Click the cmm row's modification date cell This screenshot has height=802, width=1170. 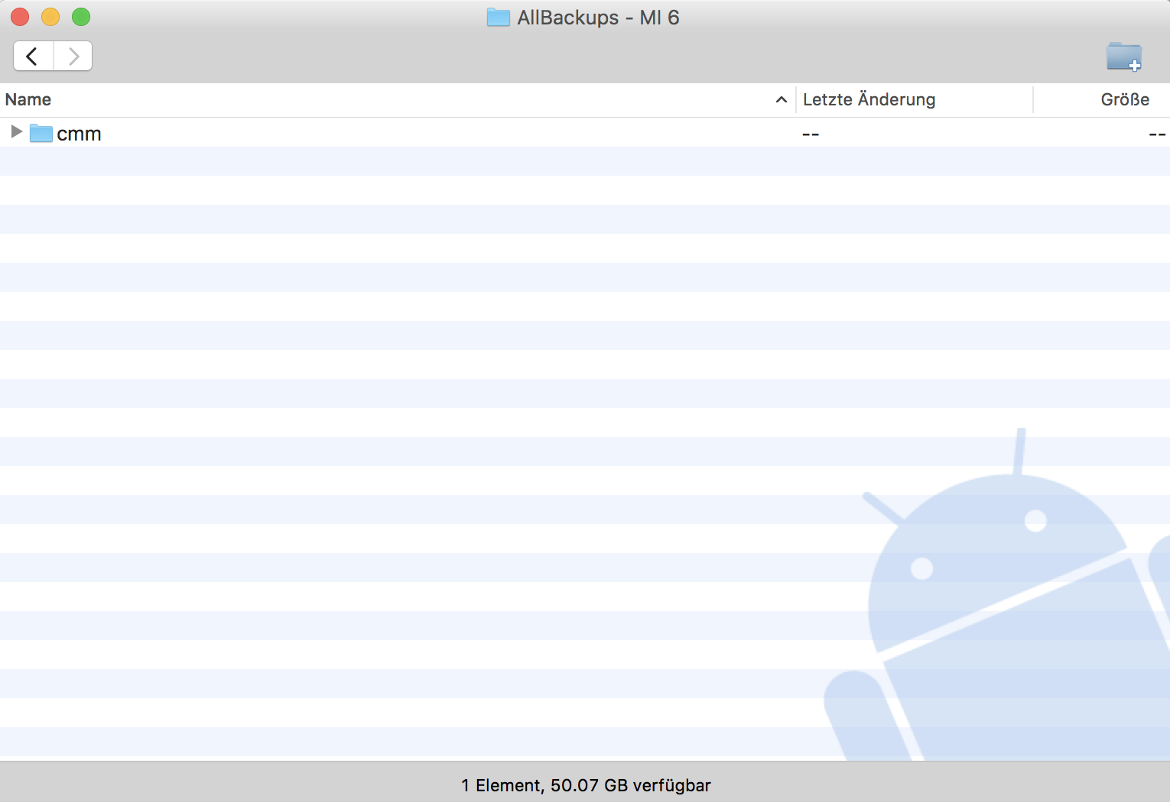(x=811, y=134)
